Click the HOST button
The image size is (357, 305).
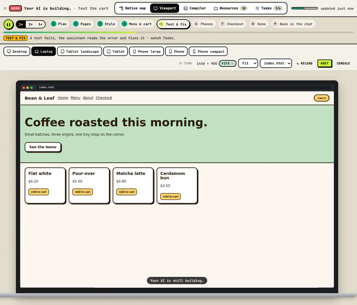pos(325,63)
